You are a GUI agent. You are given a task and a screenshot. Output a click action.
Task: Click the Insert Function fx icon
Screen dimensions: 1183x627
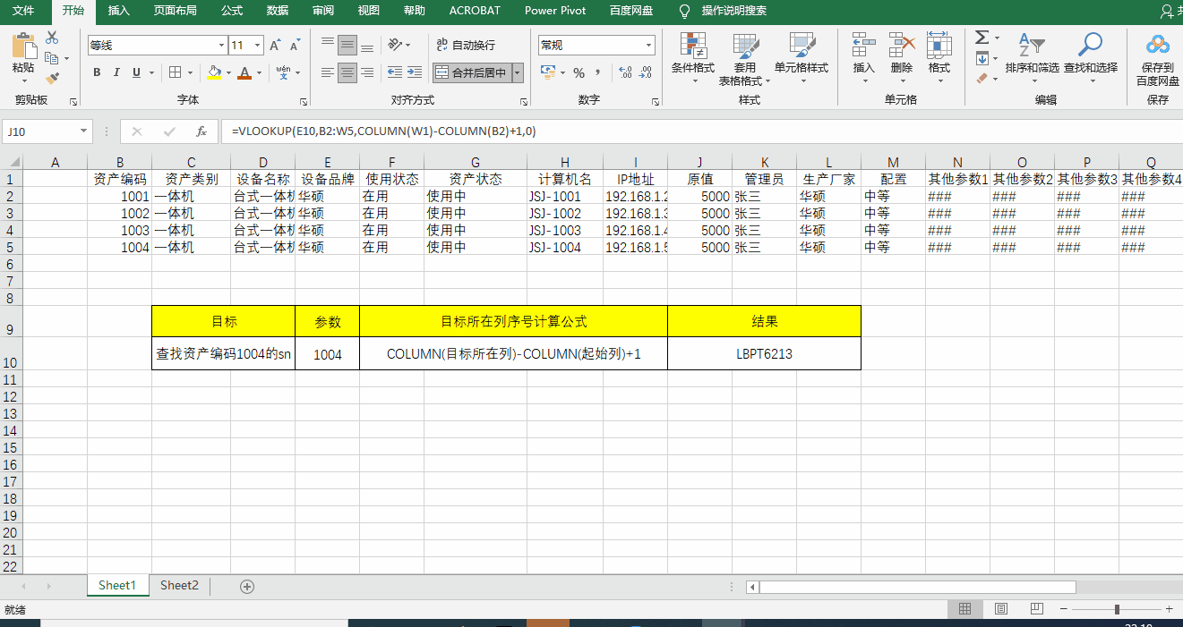coord(201,131)
